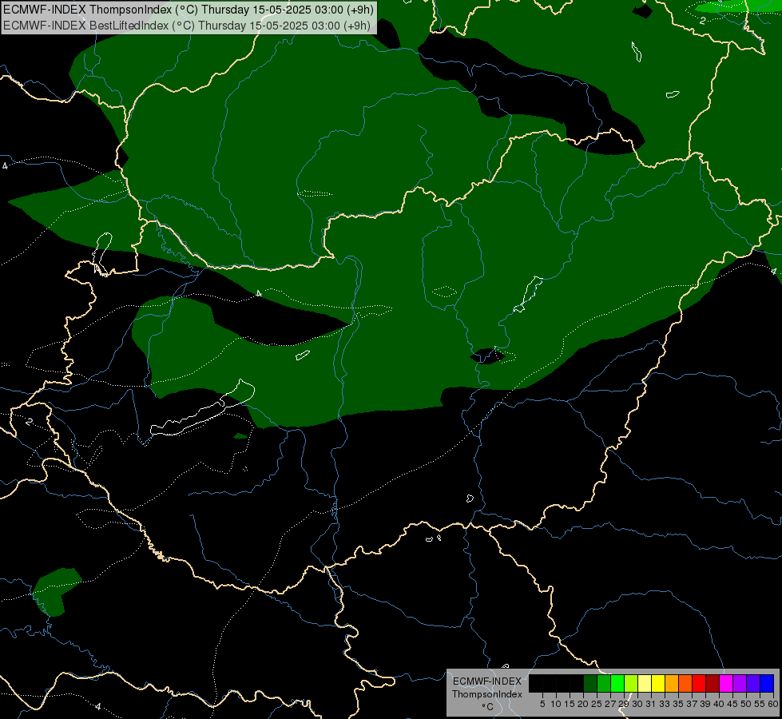This screenshot has width=782, height=719.
Task: Select the lime 29-30 legend swatch
Action: pyautogui.click(x=631, y=683)
